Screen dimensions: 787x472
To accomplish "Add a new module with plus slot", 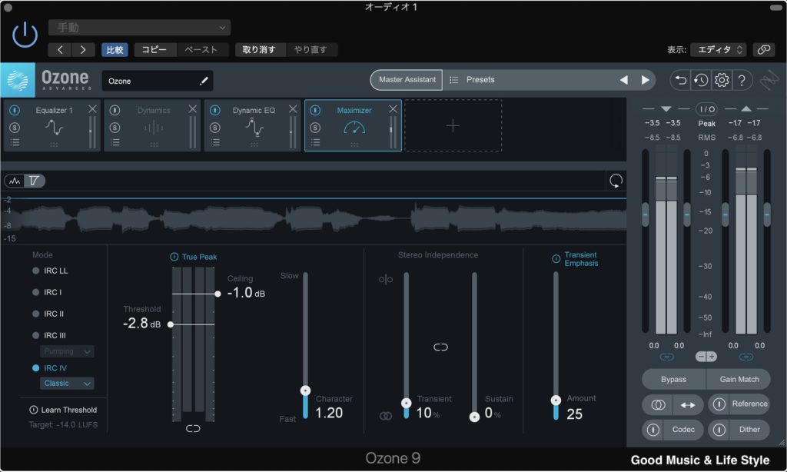I will (453, 125).
